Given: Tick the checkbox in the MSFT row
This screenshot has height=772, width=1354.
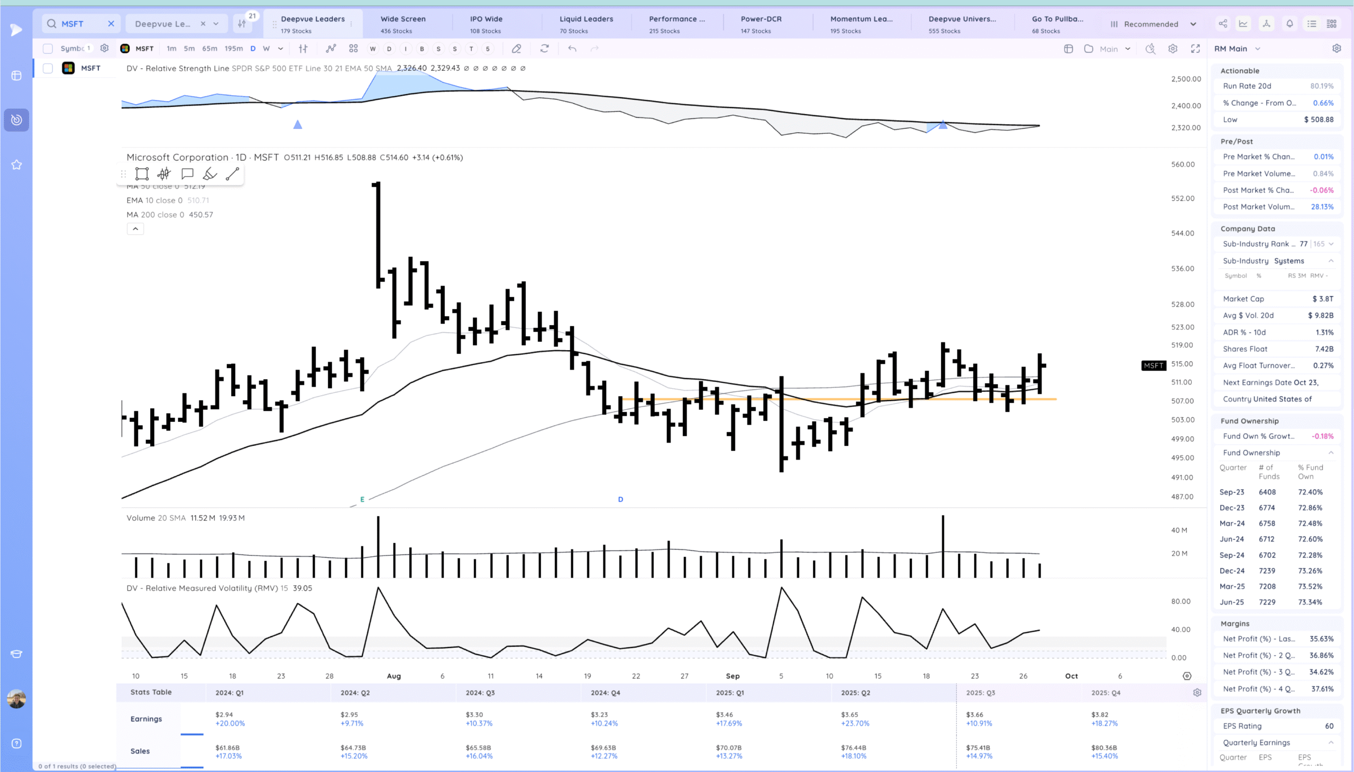Looking at the screenshot, I should tap(48, 68).
